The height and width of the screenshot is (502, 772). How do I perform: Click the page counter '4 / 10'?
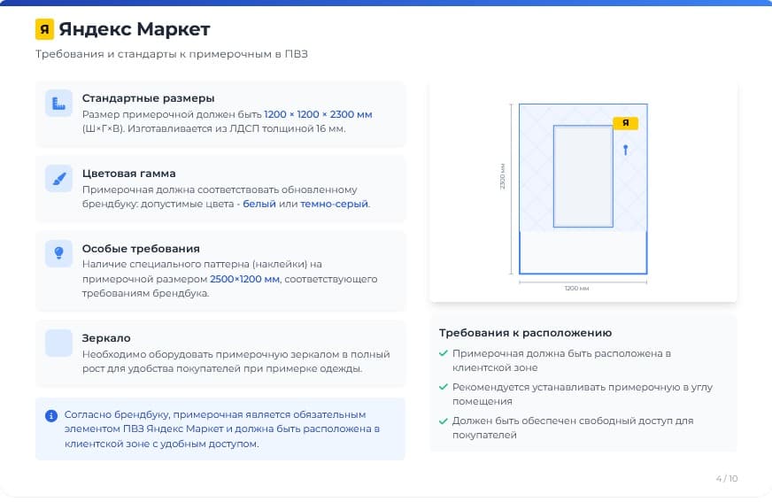pos(727,478)
